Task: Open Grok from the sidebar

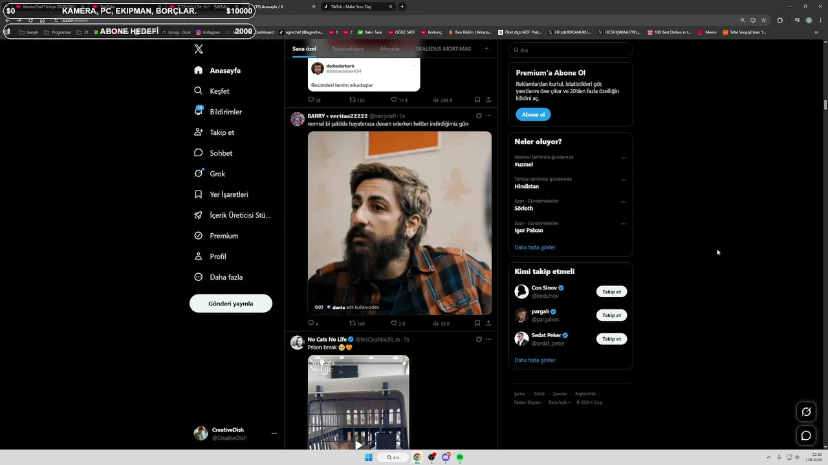Action: [x=210, y=174]
